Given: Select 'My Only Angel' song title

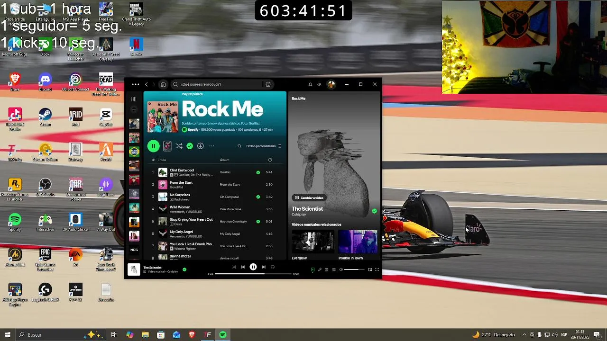Looking at the screenshot, I should [x=181, y=232].
